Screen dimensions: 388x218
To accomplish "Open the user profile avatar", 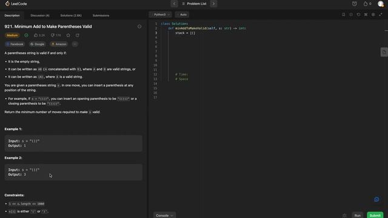I will [381, 4].
